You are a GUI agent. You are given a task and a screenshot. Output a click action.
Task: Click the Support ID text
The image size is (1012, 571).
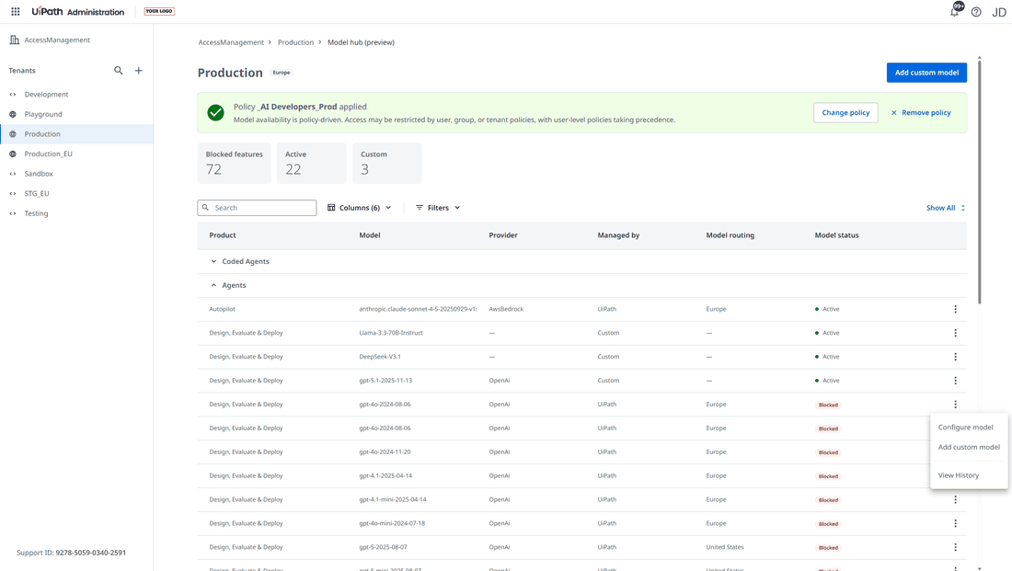coord(71,553)
